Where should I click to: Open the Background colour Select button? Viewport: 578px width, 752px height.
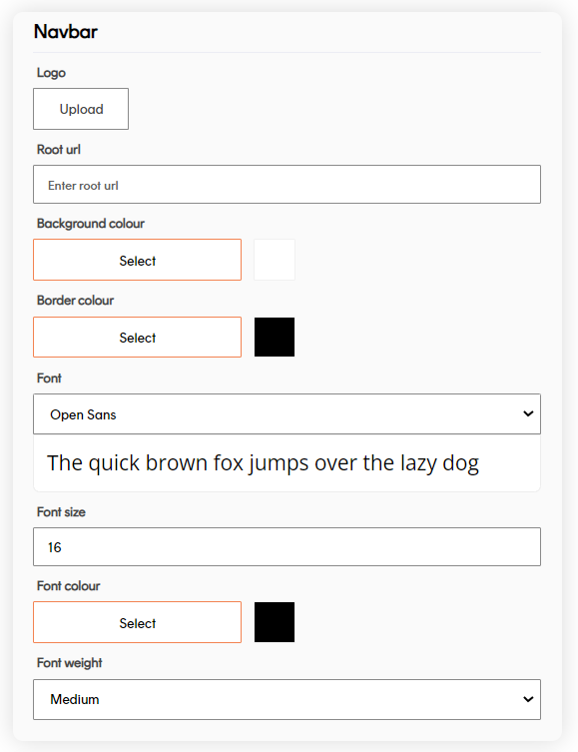tap(137, 260)
